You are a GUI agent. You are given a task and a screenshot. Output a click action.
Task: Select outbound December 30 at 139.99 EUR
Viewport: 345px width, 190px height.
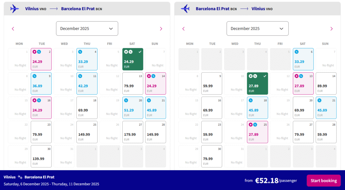coord(41,156)
